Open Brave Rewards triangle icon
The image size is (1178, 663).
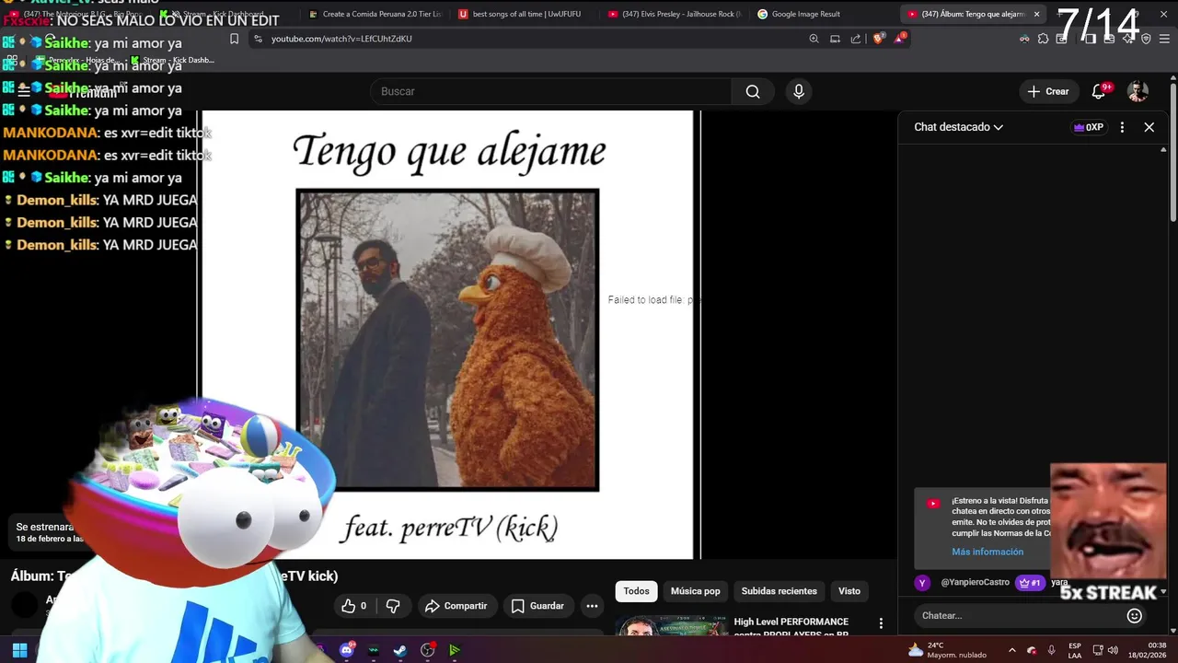899,39
